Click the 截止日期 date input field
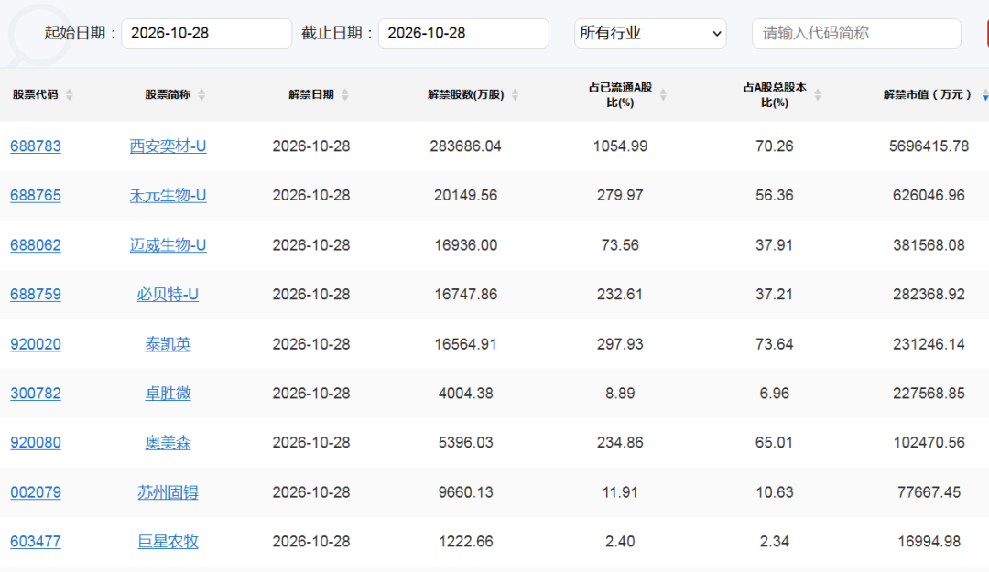 click(x=463, y=34)
